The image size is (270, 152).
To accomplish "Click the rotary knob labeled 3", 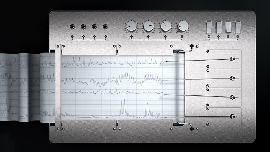I will (x=148, y=26).
